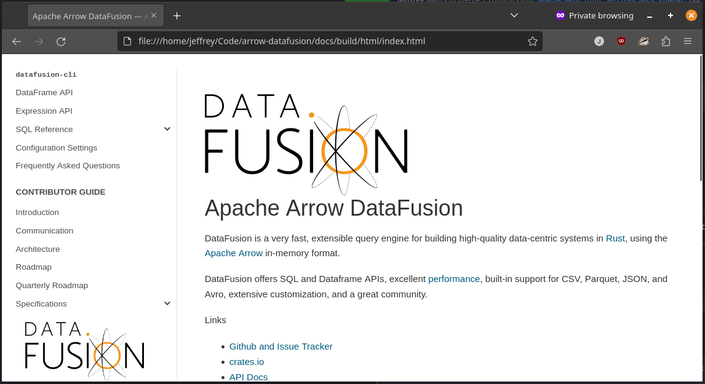Image resolution: width=705 pixels, height=384 pixels.
Task: Open Quarterly Roadmap sidebar link
Action: click(52, 286)
